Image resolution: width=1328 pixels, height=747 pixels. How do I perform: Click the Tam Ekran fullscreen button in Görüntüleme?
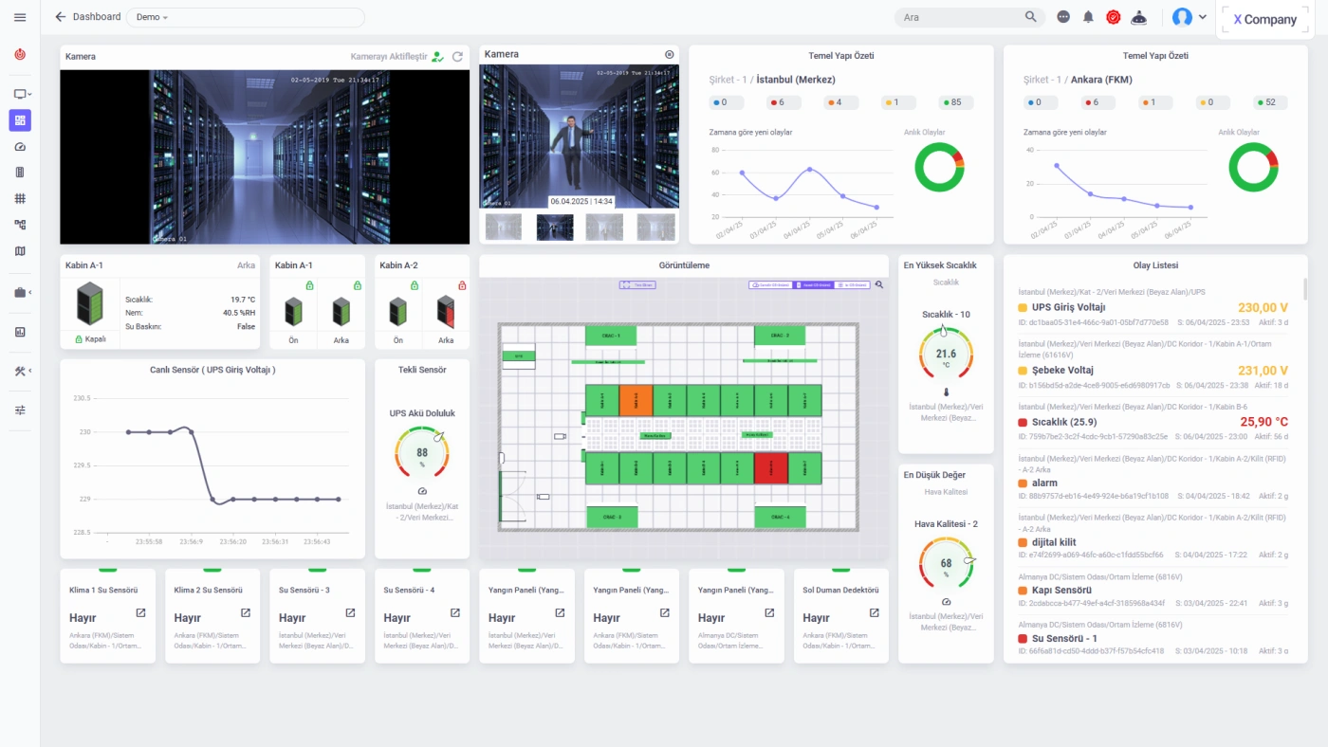point(637,284)
